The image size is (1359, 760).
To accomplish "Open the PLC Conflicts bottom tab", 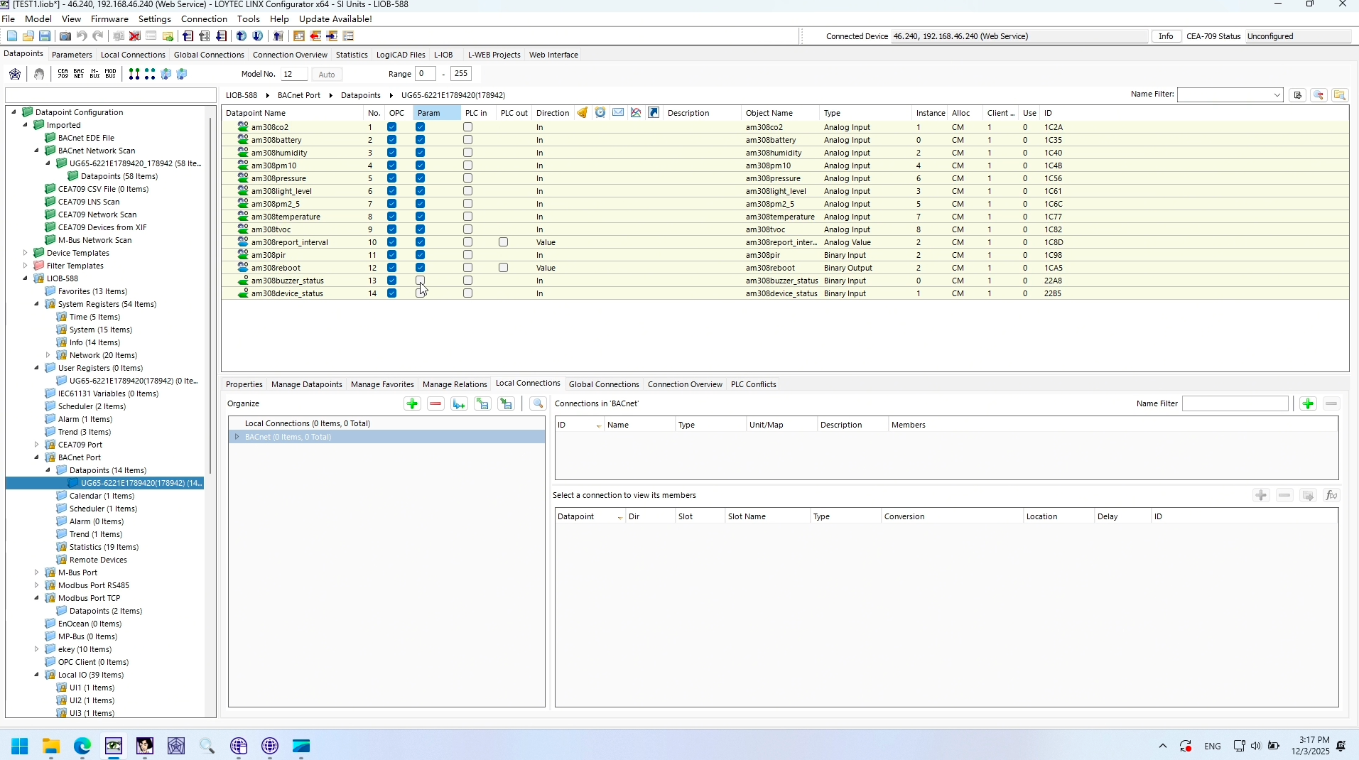I will click(x=753, y=384).
